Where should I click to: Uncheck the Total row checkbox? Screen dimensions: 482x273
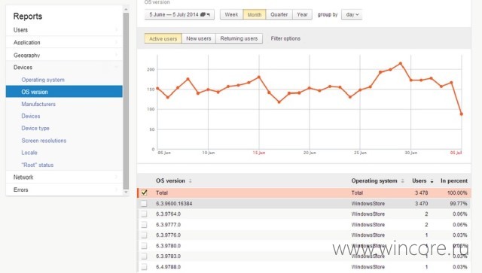[144, 193]
